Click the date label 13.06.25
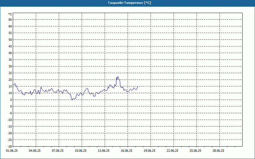255x159 pixels. point(104,151)
